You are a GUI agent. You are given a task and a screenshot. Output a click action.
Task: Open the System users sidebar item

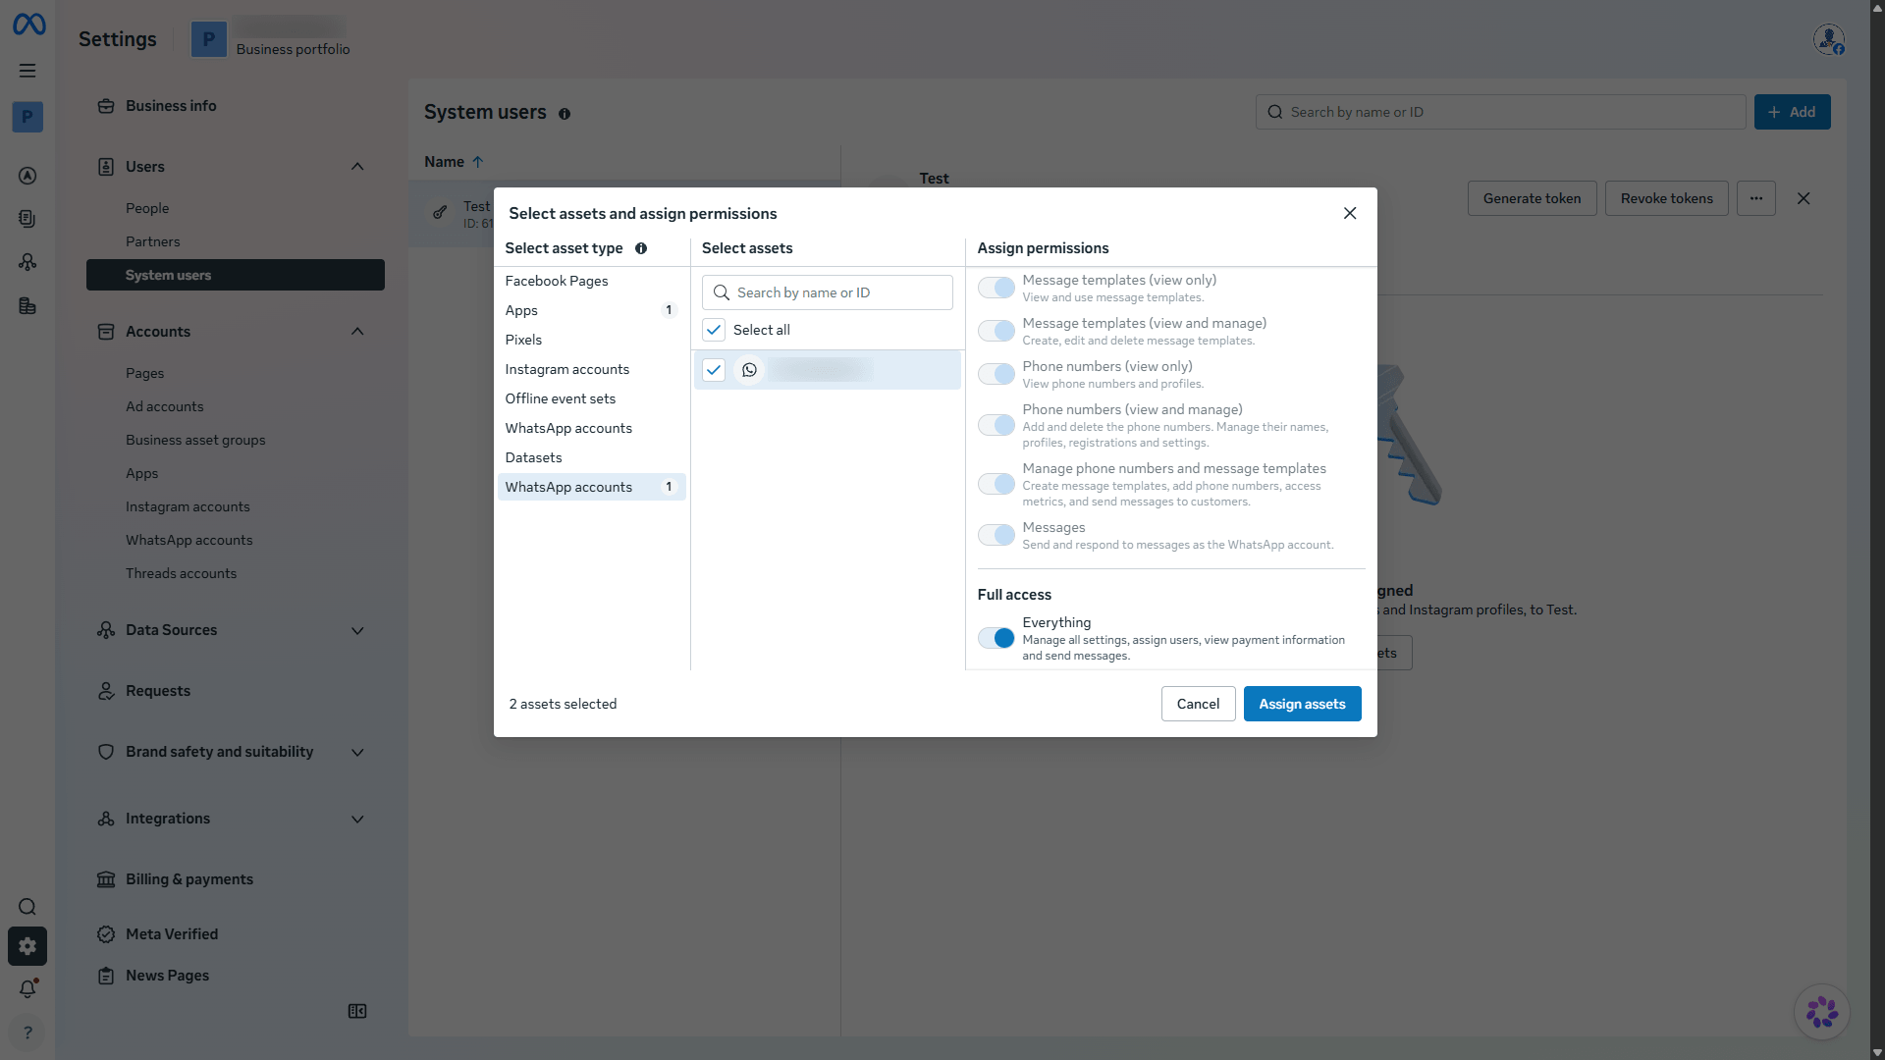236,275
